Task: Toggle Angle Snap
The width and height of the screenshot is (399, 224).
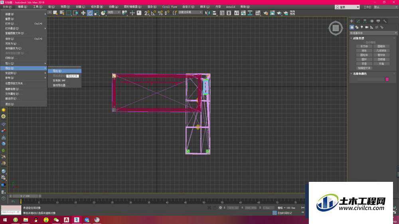Action: coord(154,13)
